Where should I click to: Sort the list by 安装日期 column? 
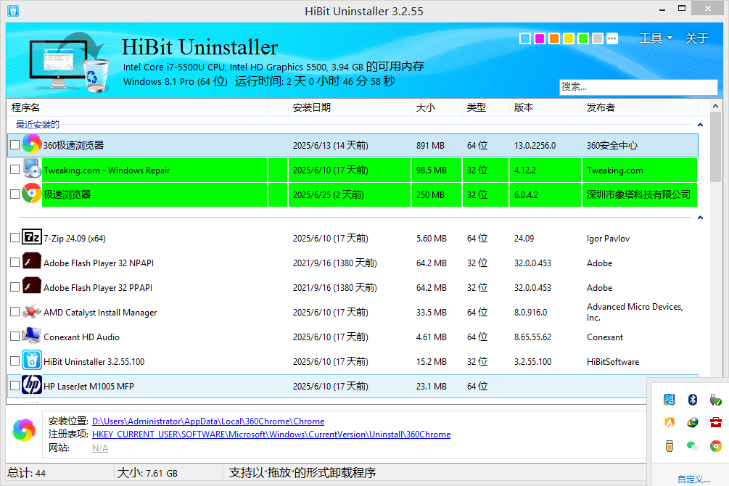pyautogui.click(x=312, y=107)
